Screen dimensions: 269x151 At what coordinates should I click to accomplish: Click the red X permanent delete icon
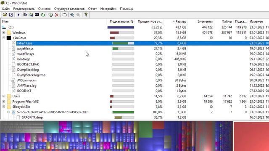(57, 15)
